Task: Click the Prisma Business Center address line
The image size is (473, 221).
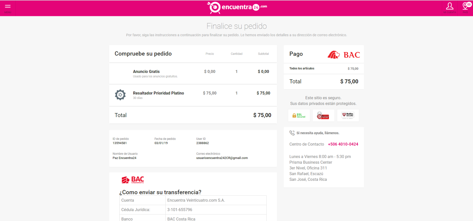Action: point(311,162)
